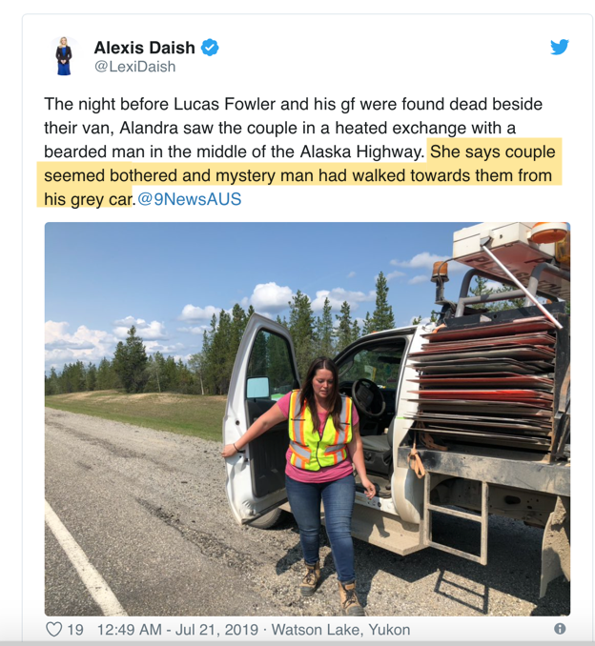Open the embedded truck photo

click(x=307, y=419)
